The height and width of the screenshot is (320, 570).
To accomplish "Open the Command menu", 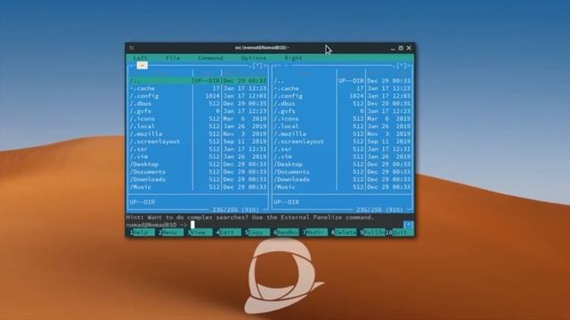I will click(x=210, y=58).
